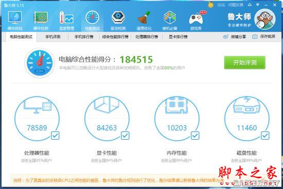Image resolution: width=283 pixels, height=189 pixels.
Task: Click the 内存性能 label
Action: [x=176, y=153]
